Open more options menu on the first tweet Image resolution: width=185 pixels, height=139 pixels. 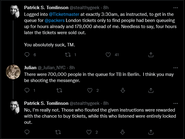pos(176,8)
